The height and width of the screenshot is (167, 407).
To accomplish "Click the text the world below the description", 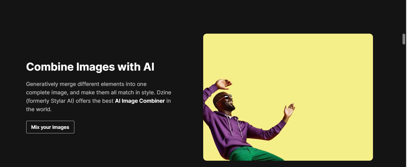I will (39, 109).
